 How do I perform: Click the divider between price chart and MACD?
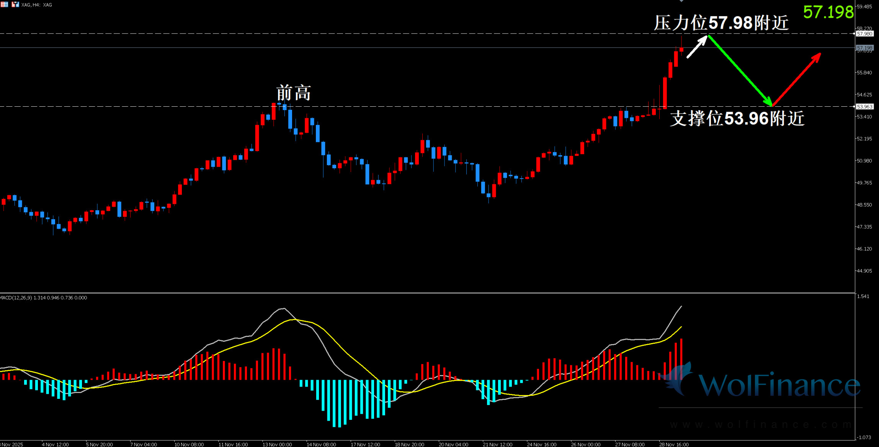point(421,293)
